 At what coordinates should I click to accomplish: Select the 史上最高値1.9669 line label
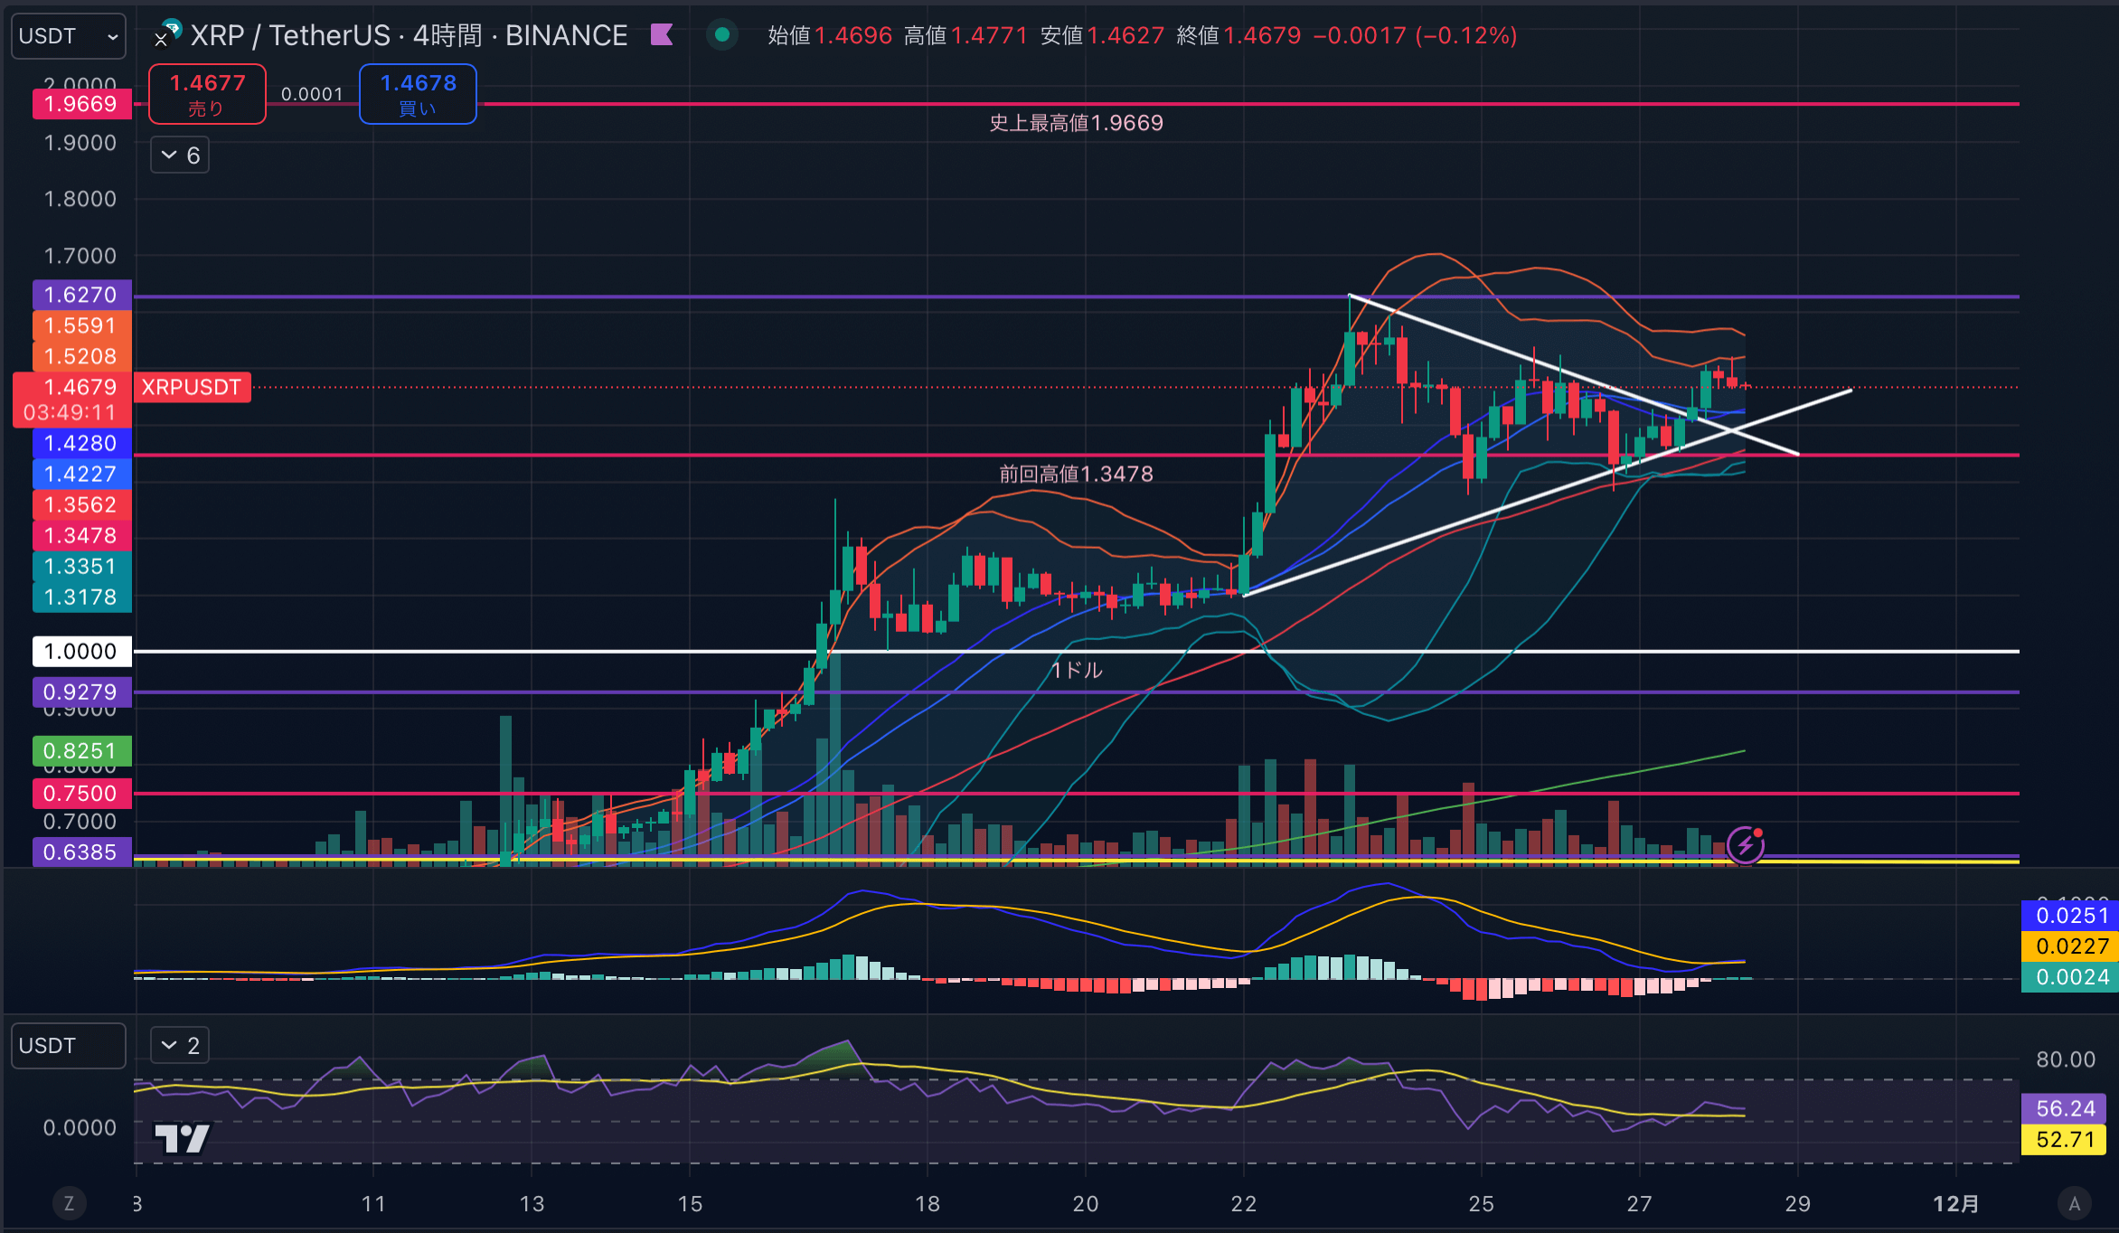coord(1076,123)
